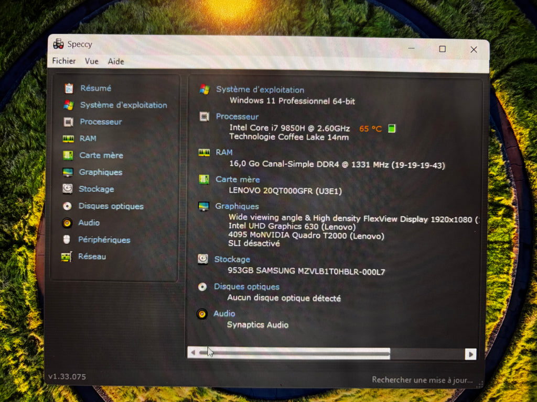Viewport: 537px width, 402px height.
Task: Go to Réseau section in sidebar
Action: point(92,256)
